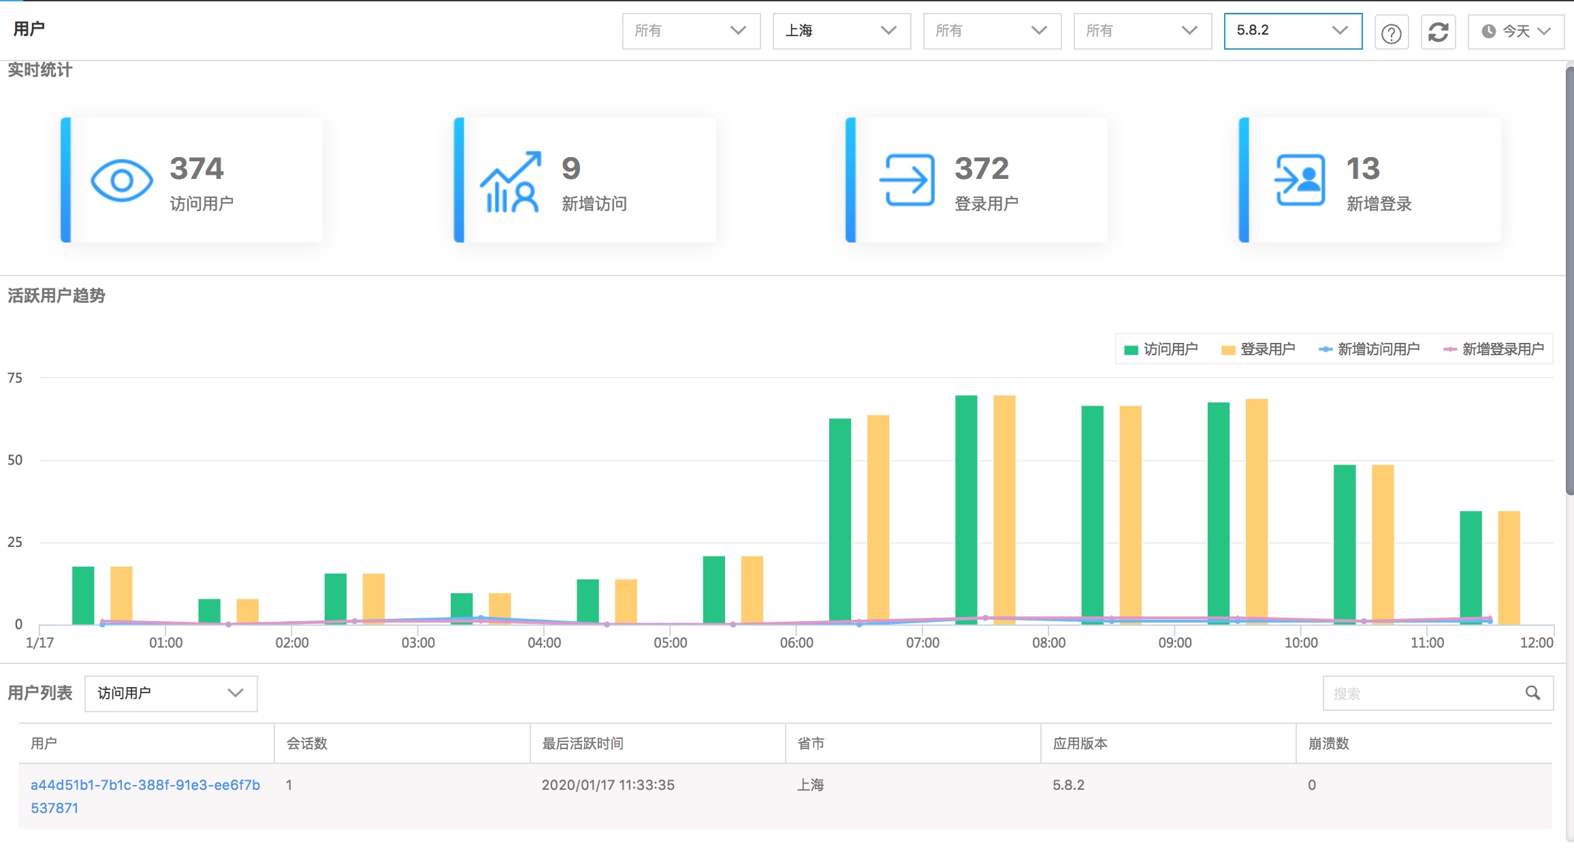This screenshot has height=864, width=1574.
Task: Toggle 访问用户 legend series
Action: [1161, 349]
